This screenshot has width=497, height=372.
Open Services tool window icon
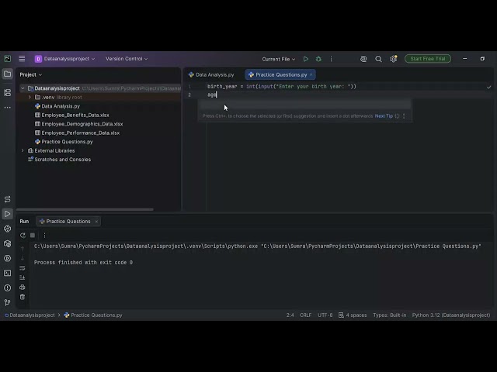tap(7, 258)
